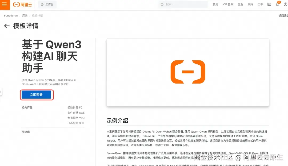Viewport: 288px width, 166px height.
Task: Click the back arrow beside 模板详情
Action: (x=7, y=26)
